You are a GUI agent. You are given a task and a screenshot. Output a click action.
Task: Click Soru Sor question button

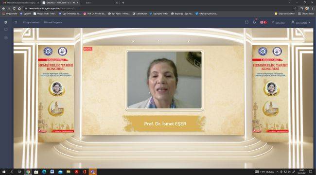(278, 22)
